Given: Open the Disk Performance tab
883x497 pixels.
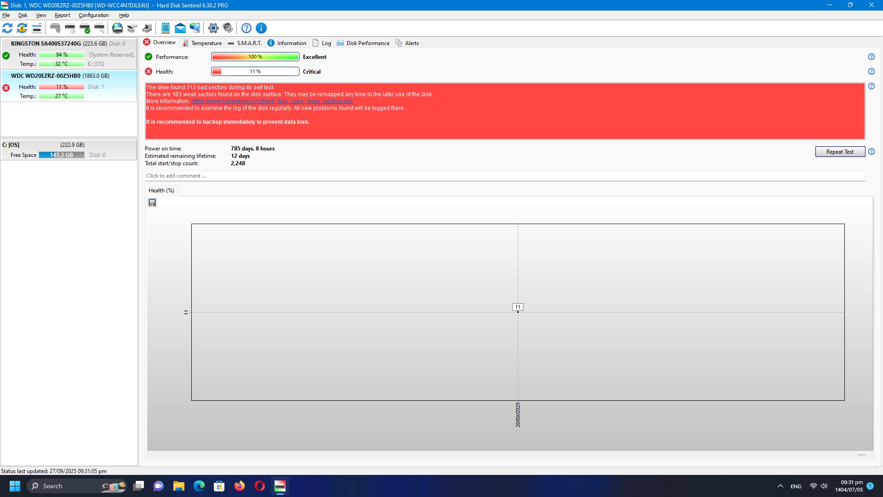Looking at the screenshot, I should [x=363, y=43].
